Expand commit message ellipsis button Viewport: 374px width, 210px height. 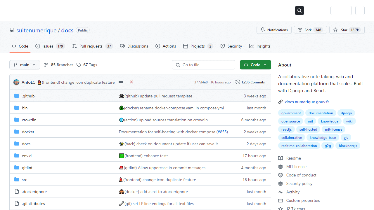pos(121,82)
